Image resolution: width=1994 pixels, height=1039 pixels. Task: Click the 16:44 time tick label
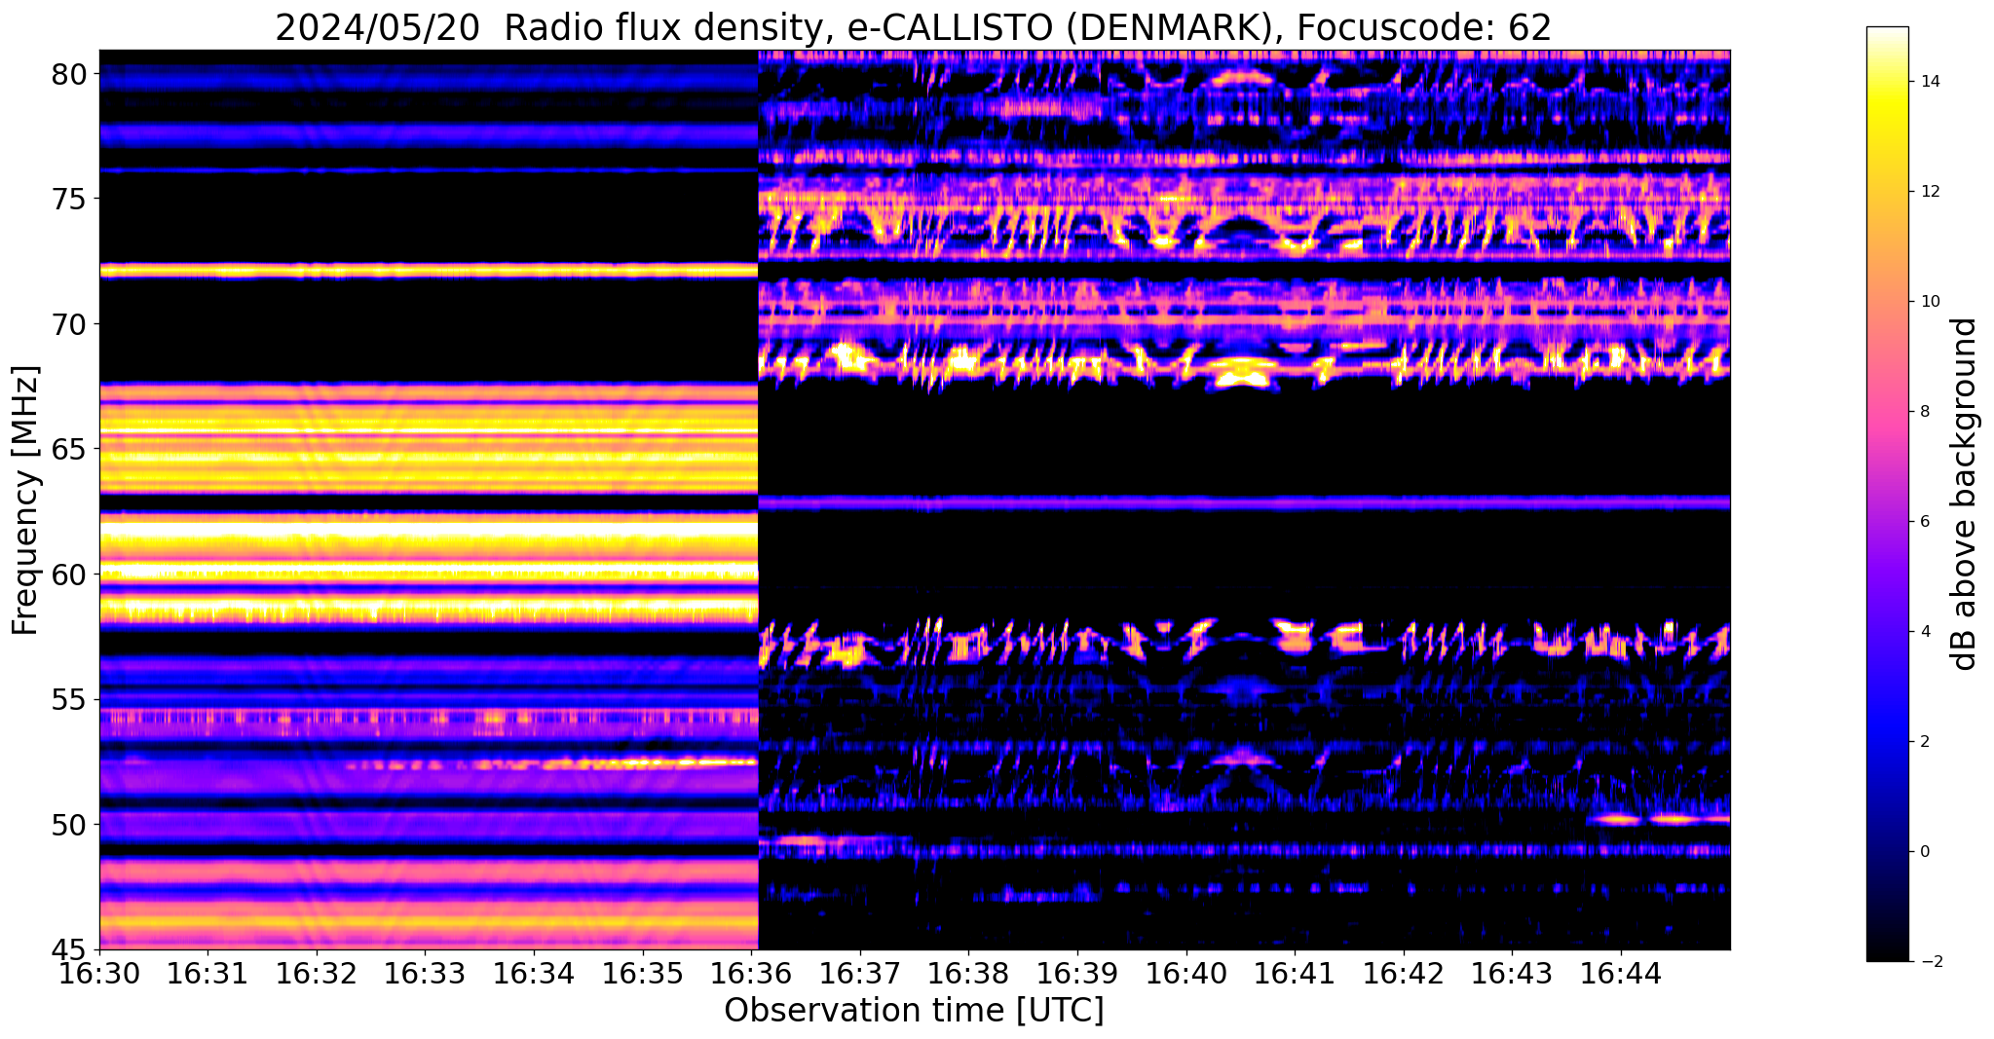(1621, 972)
